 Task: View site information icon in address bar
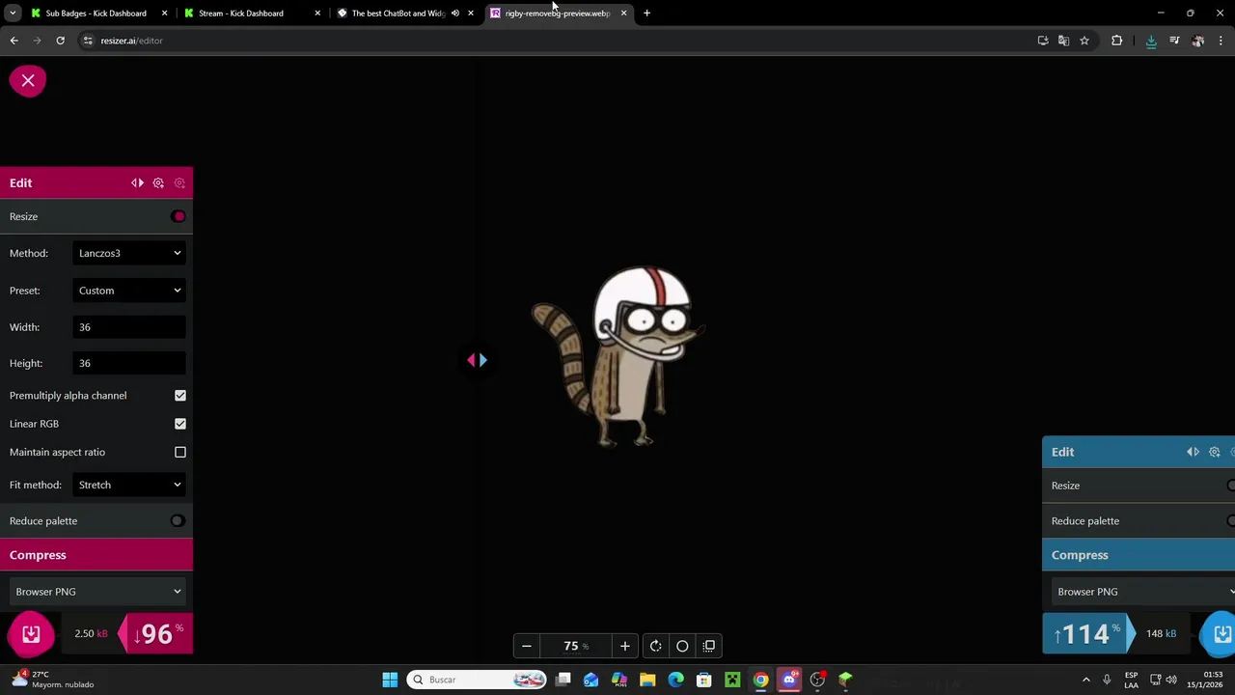pyautogui.click(x=88, y=41)
